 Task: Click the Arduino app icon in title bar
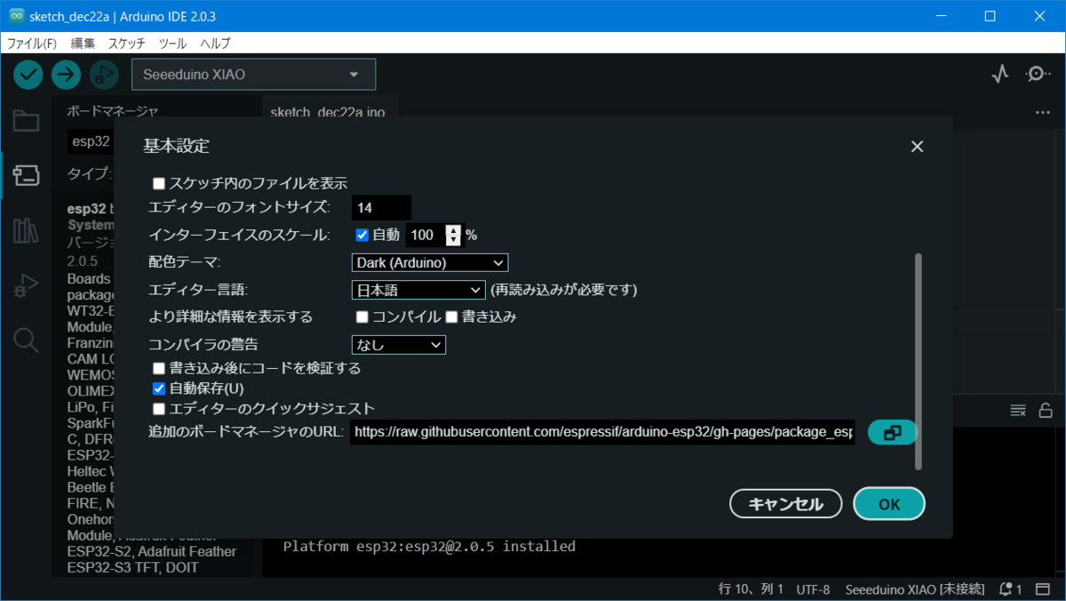[15, 16]
